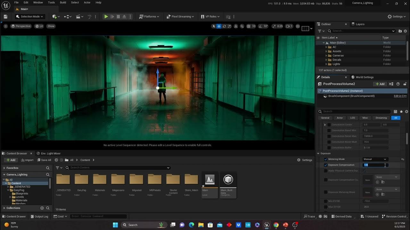Open the Build menu

click(63, 3)
